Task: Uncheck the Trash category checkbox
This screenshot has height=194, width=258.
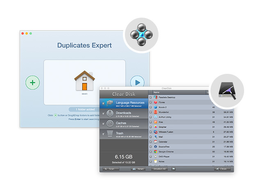Action: click(103, 134)
